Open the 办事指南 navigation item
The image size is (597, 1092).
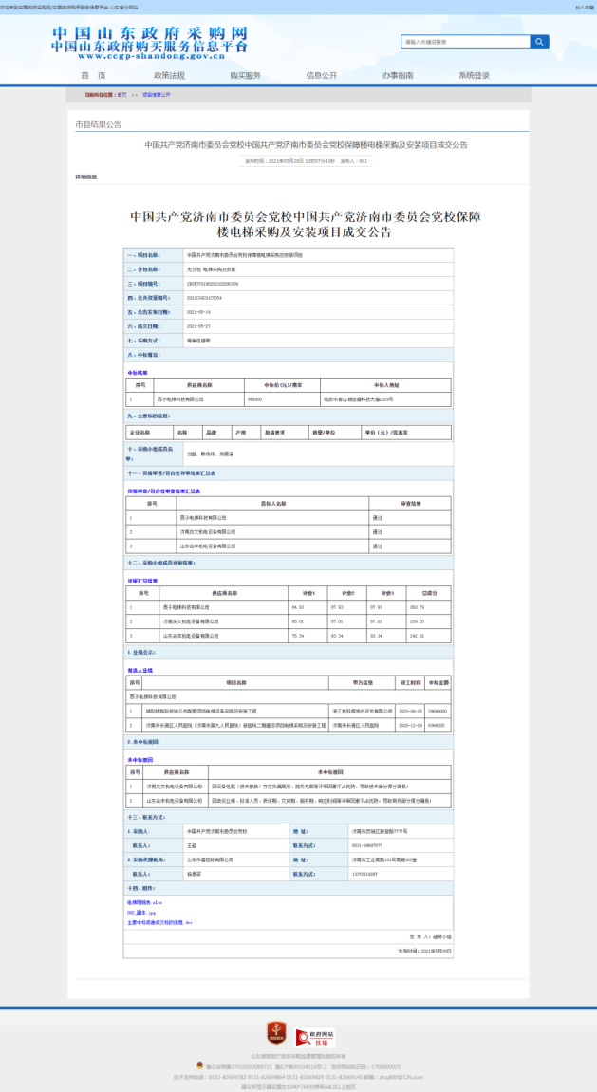[398, 76]
